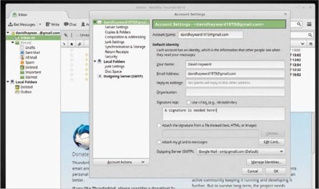319x189 pixels.
Task: Click the thread column header icon
Action: click(64, 44)
